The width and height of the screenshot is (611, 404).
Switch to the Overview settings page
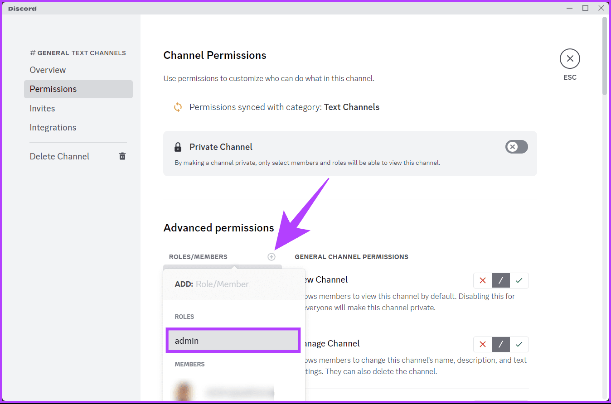tap(48, 70)
